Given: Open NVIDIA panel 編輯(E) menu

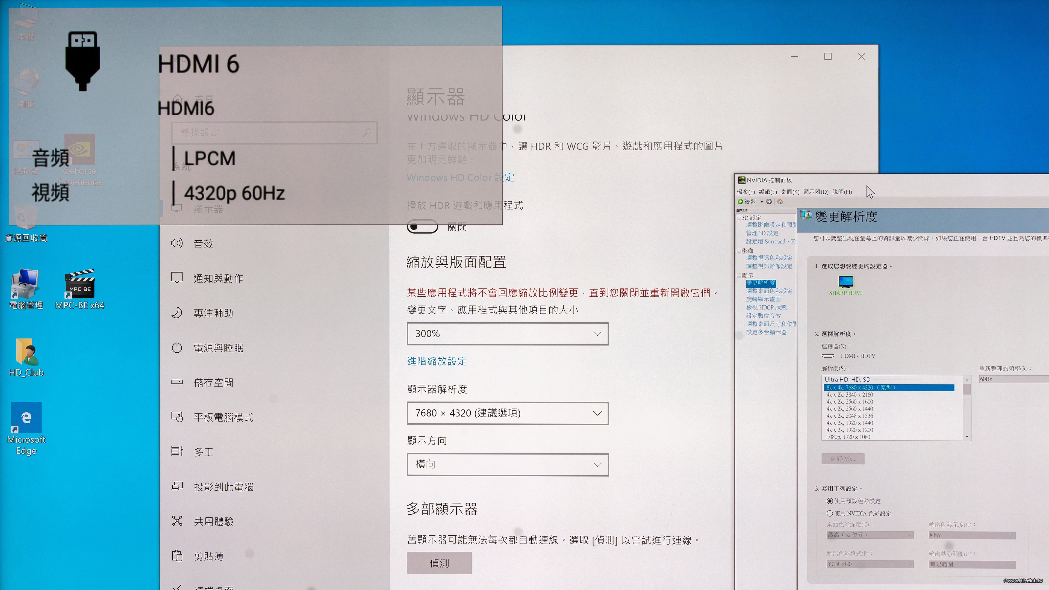Looking at the screenshot, I should coord(768,192).
